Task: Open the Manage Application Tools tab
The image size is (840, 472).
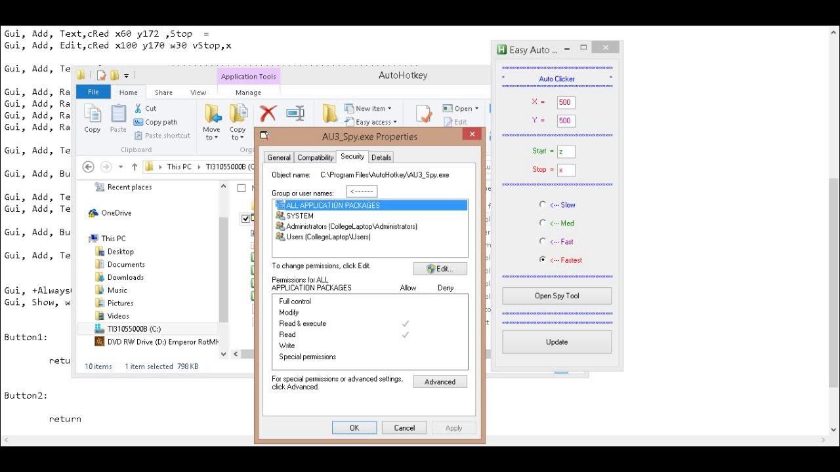Action: (248, 92)
